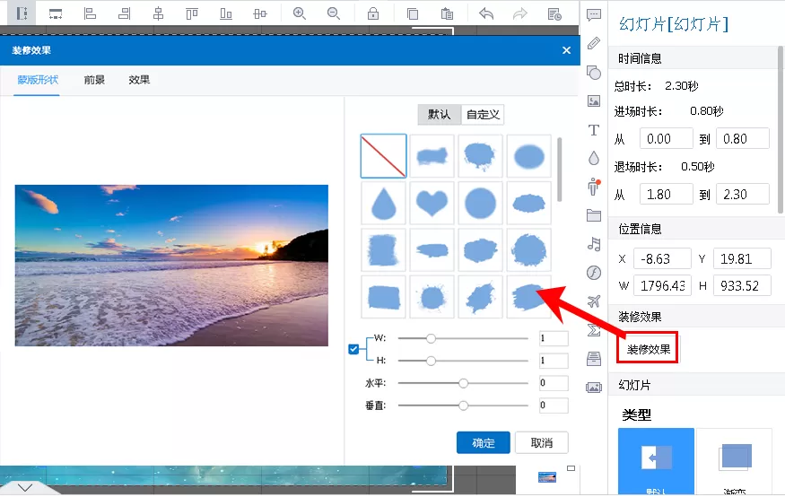Image resolution: width=785 pixels, height=497 pixels.
Task: Open the image insert sidebar tool
Action: pyautogui.click(x=594, y=101)
